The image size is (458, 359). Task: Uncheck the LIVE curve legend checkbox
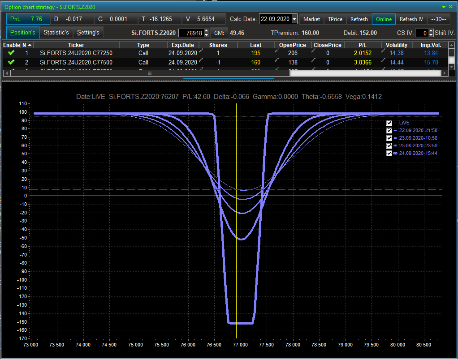(389, 123)
